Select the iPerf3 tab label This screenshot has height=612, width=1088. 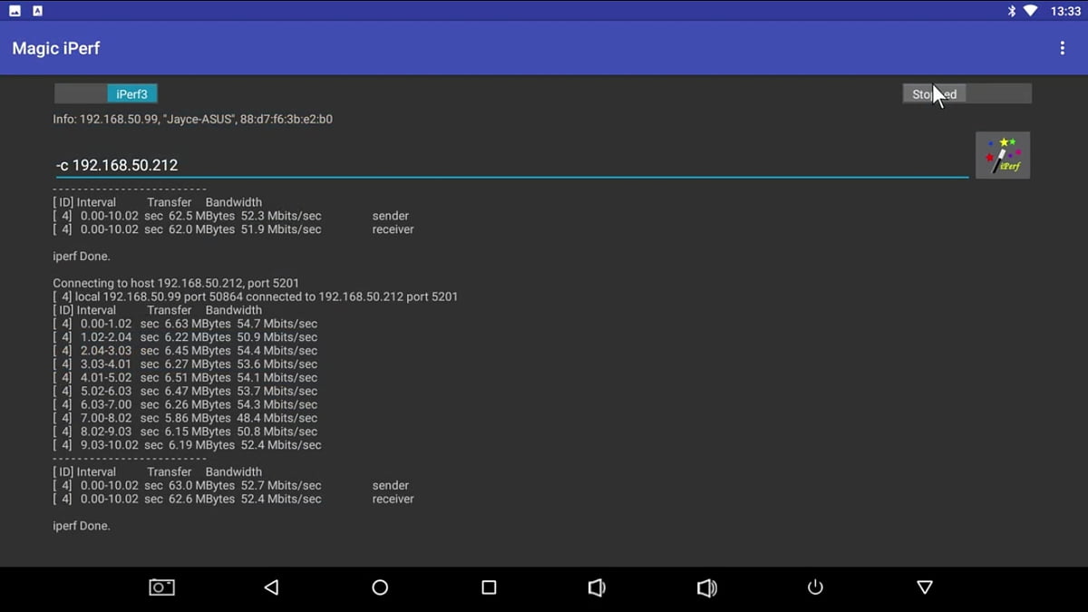131,92
